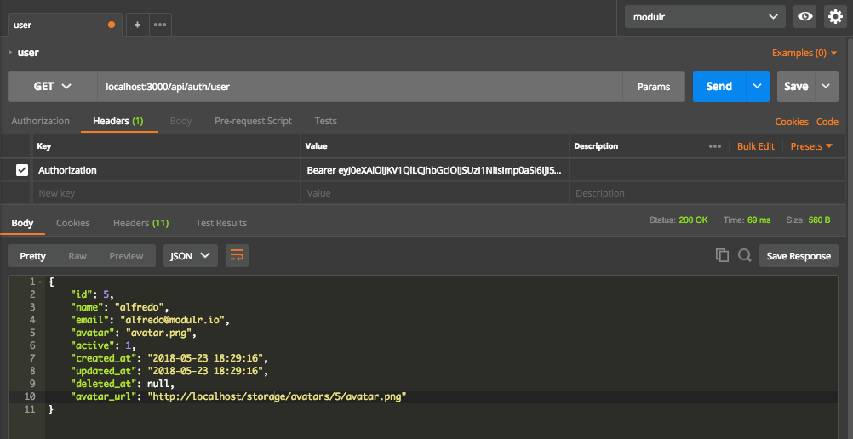Open headers table column options dots

[715, 146]
